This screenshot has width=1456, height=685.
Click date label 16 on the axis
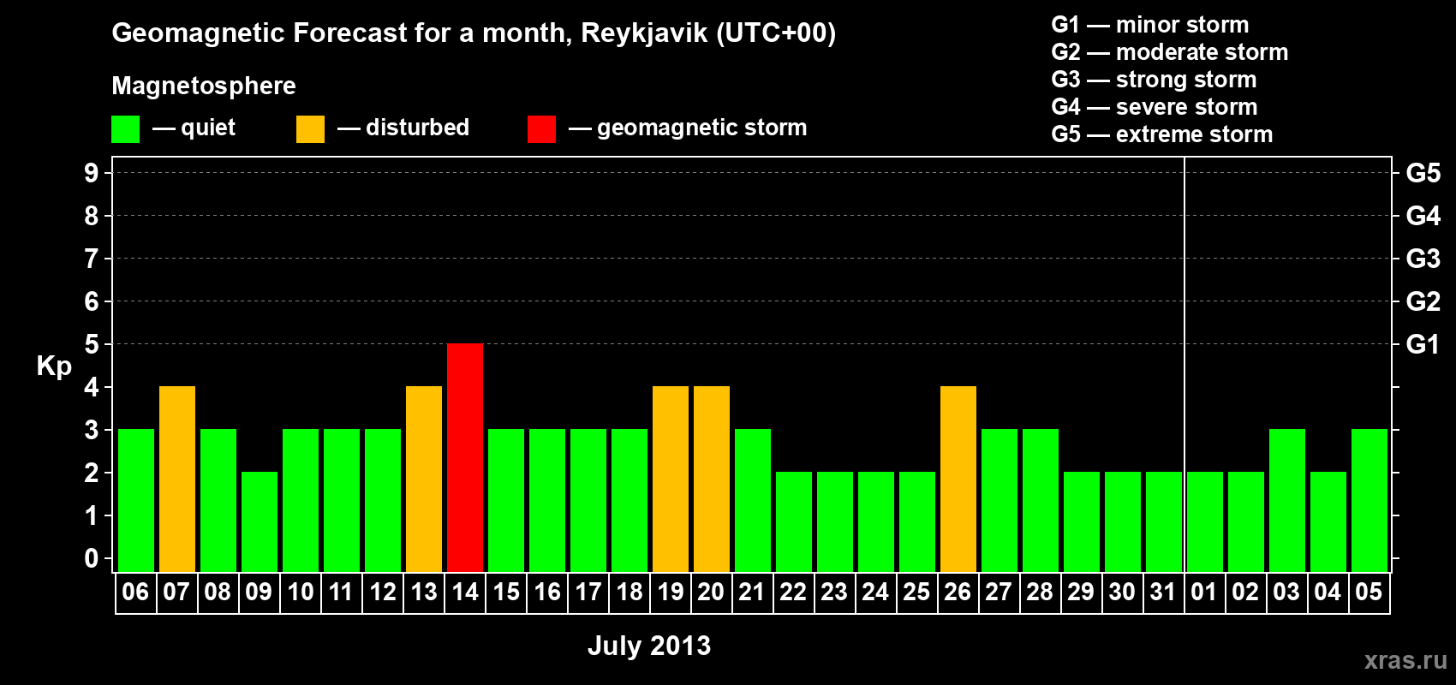pyautogui.click(x=546, y=592)
